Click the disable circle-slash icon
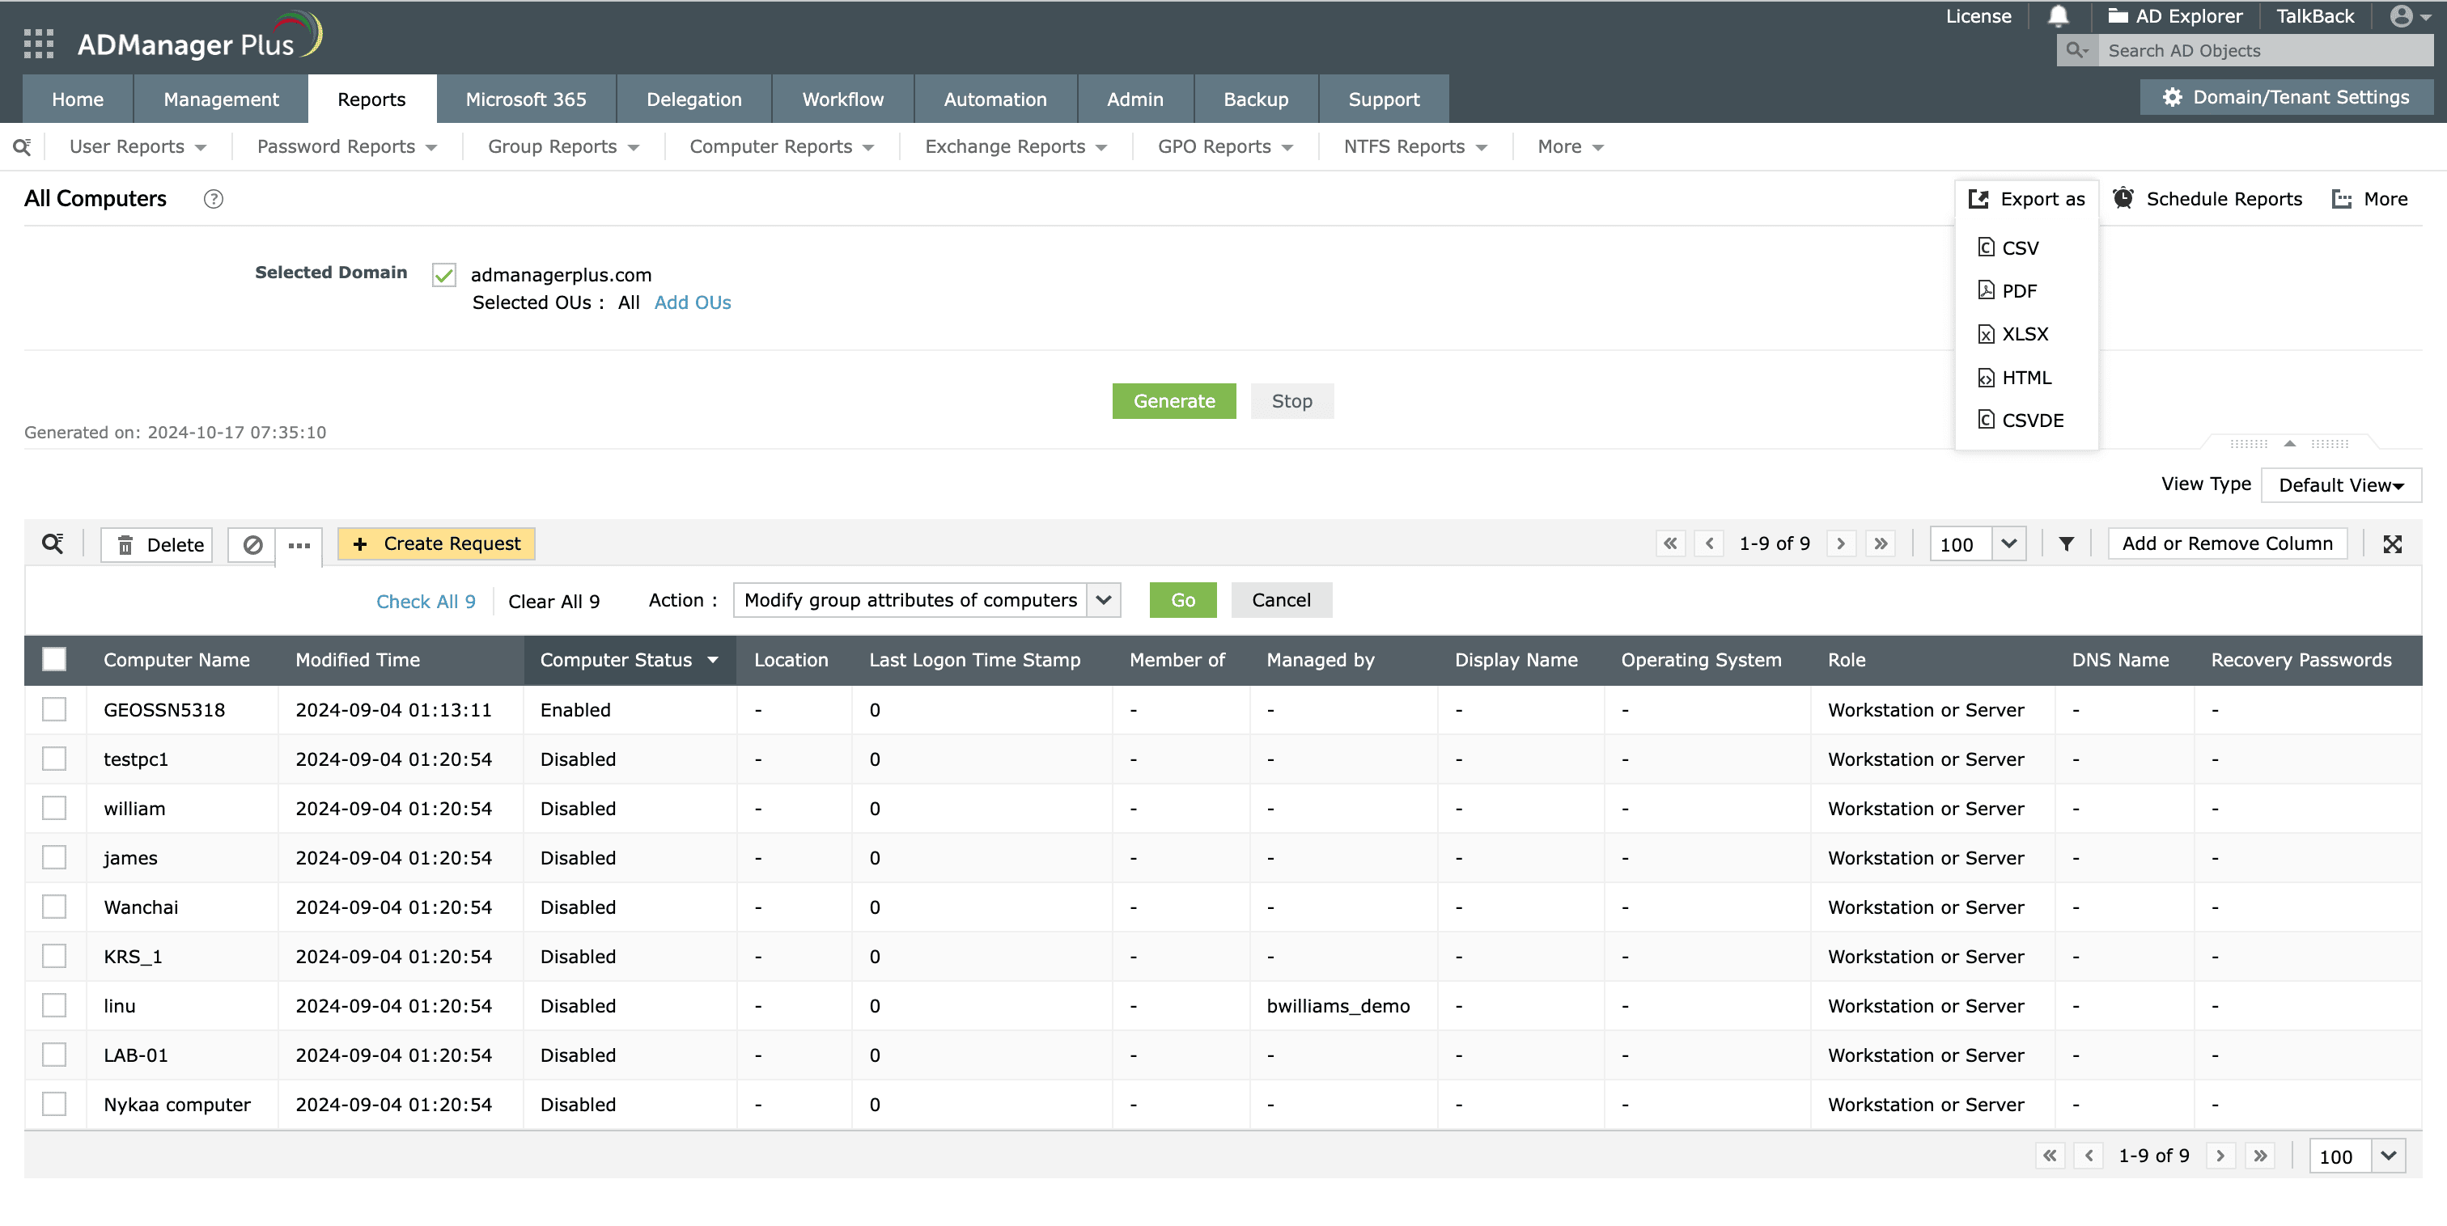 pyautogui.click(x=252, y=545)
